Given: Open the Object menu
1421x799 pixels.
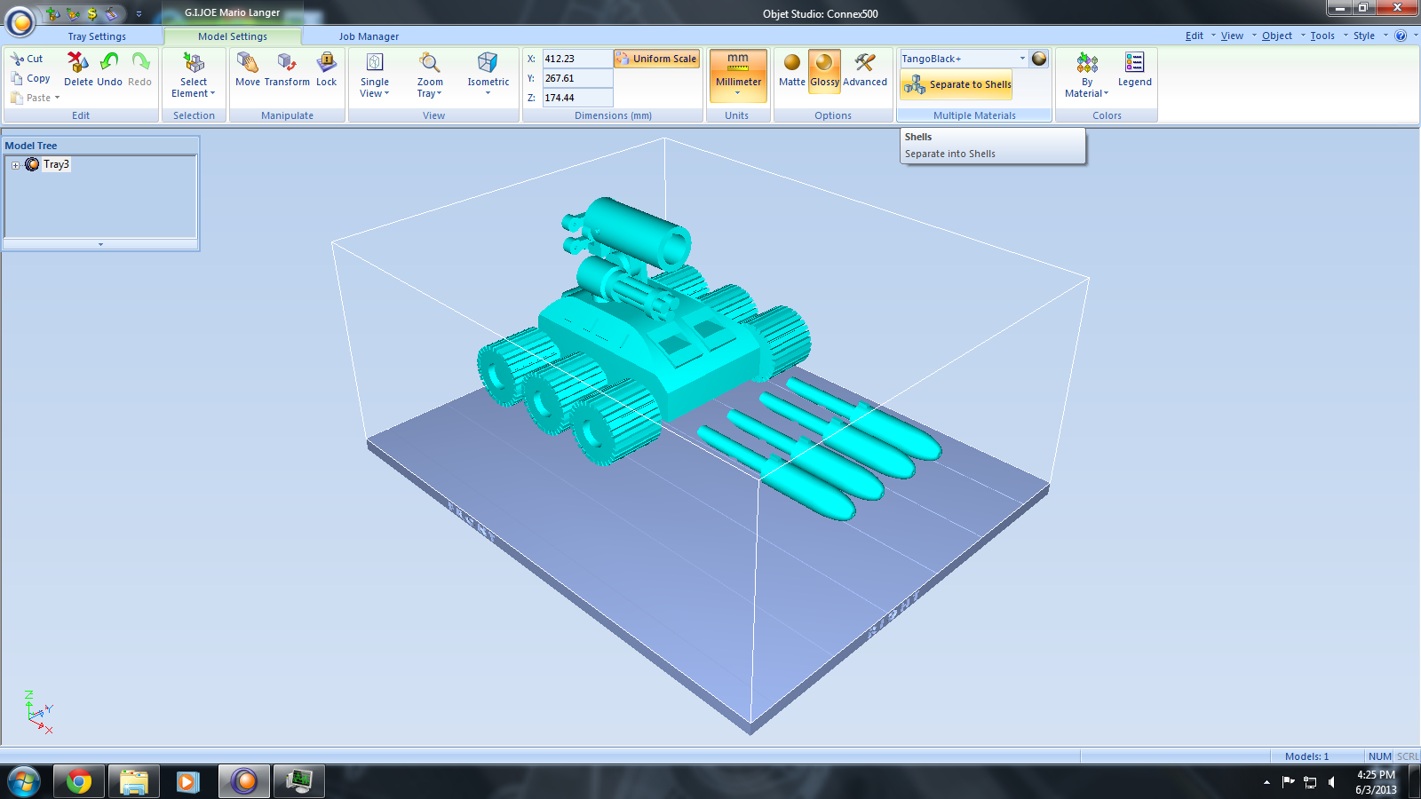Looking at the screenshot, I should point(1277,36).
